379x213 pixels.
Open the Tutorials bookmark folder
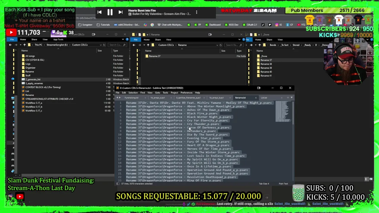pyautogui.click(x=103, y=25)
